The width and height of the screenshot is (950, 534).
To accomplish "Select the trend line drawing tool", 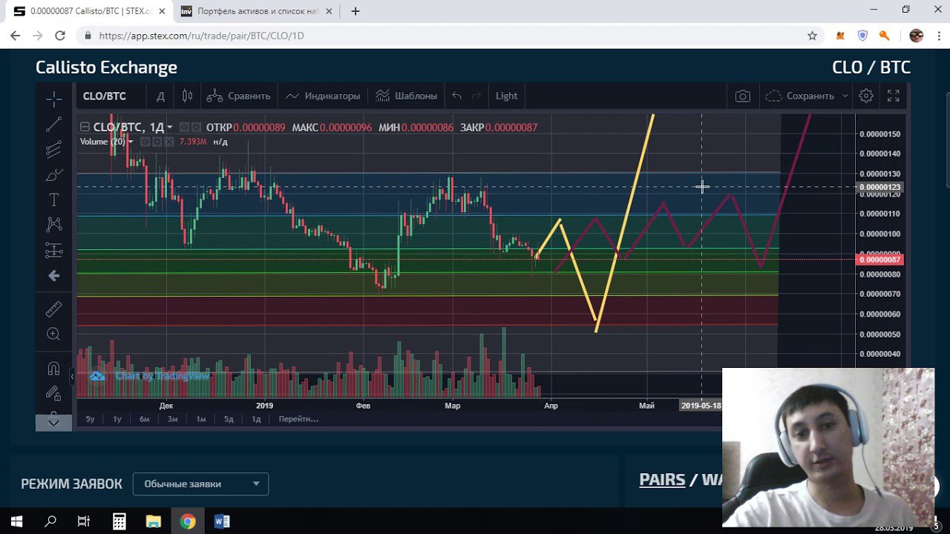I will point(53,125).
